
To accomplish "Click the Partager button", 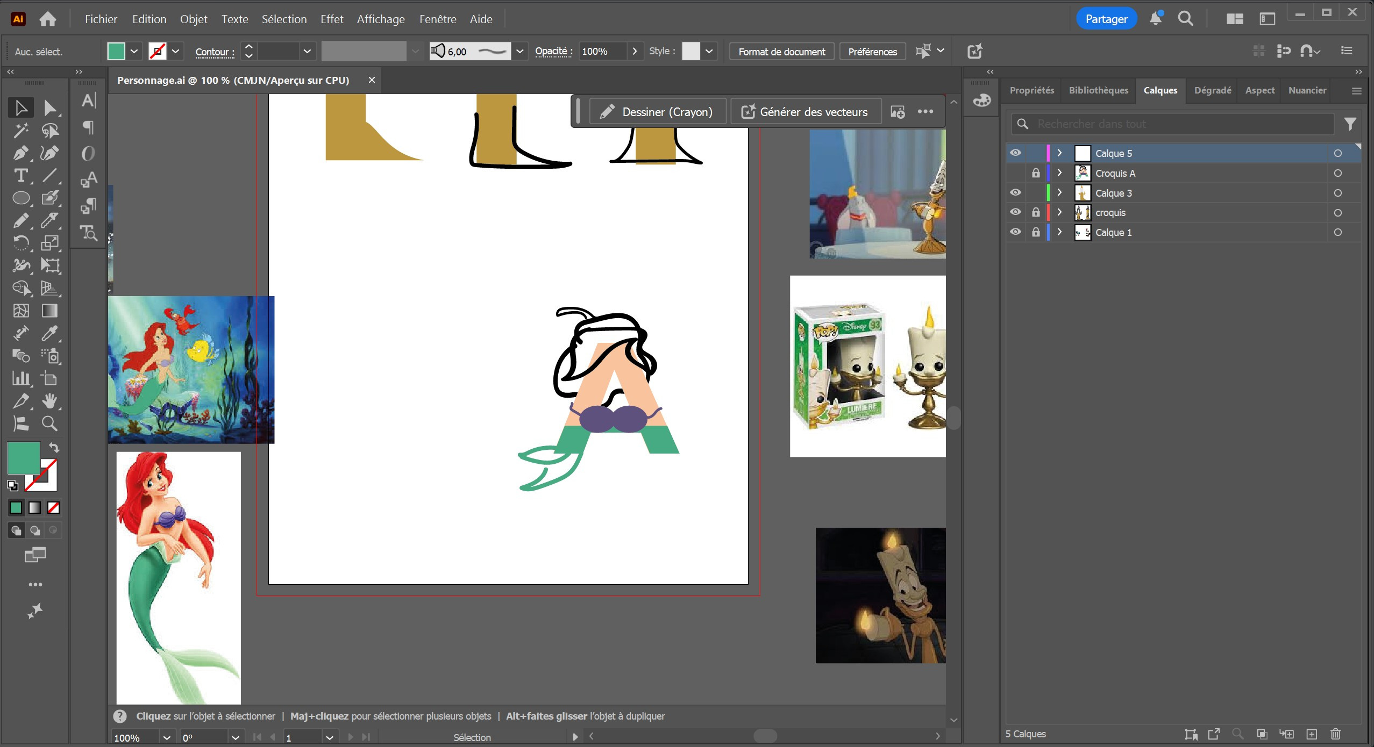I will [x=1106, y=19].
